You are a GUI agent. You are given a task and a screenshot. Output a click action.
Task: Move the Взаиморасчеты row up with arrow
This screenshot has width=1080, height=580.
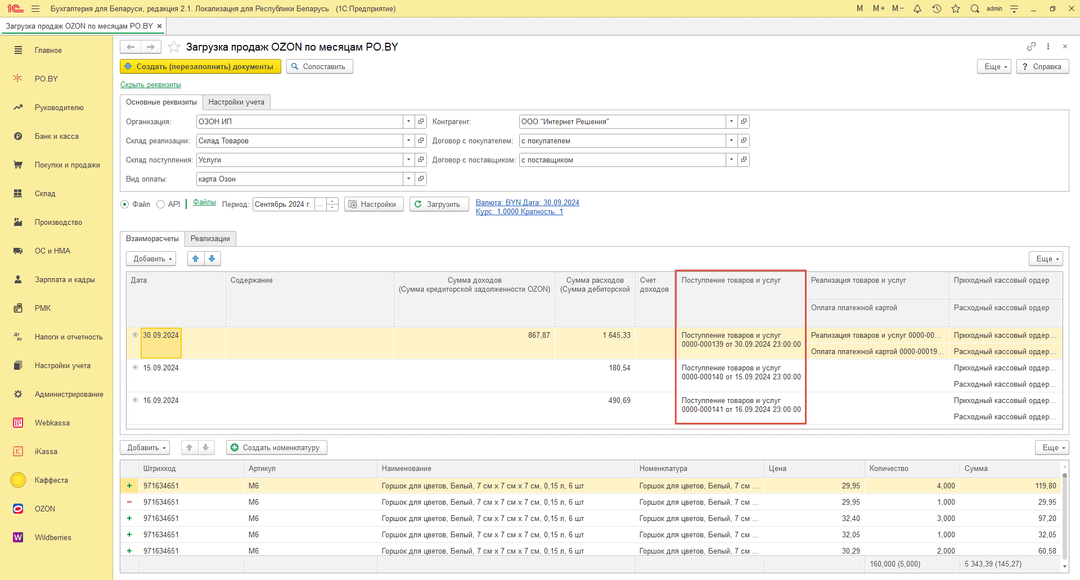195,259
